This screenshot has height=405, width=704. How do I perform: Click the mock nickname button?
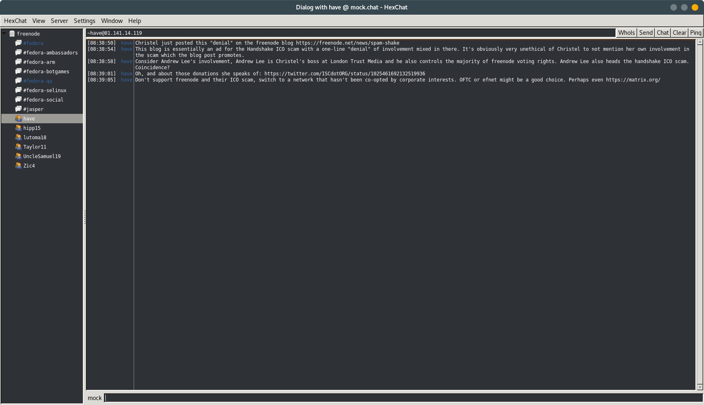pyautogui.click(x=95, y=398)
